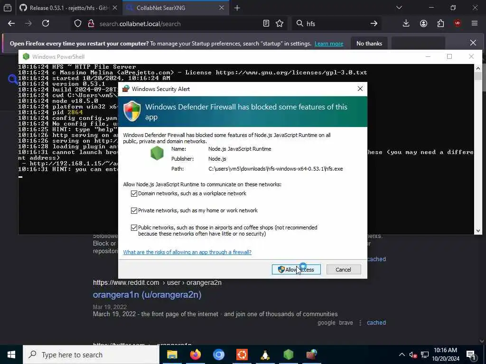Close the rejetto/hfs GitHub tab
Screen dimensions: 486x364
pyautogui.click(x=115, y=8)
